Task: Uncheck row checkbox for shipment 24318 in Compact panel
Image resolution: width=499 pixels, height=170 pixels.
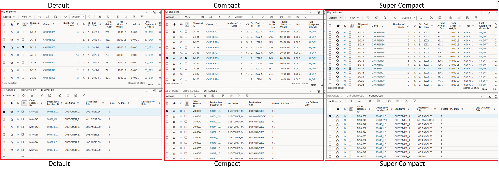Action: 167,58
